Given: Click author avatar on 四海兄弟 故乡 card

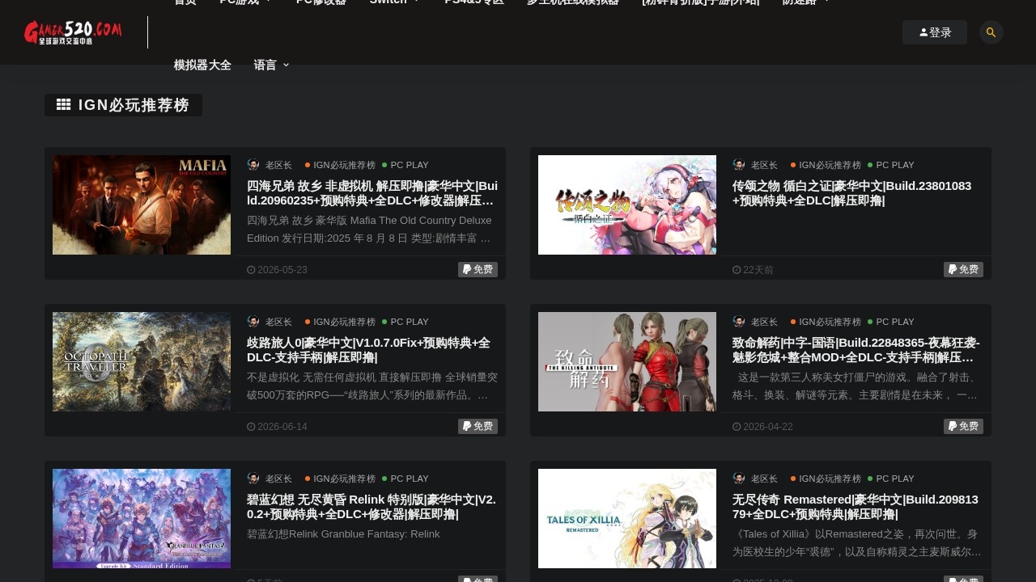Looking at the screenshot, I should (253, 165).
